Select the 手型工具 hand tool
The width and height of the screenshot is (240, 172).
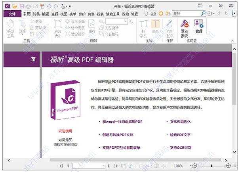click(x=11, y=29)
